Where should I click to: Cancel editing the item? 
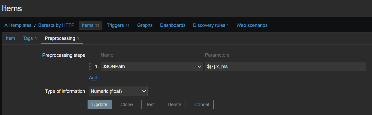[x=202, y=105]
